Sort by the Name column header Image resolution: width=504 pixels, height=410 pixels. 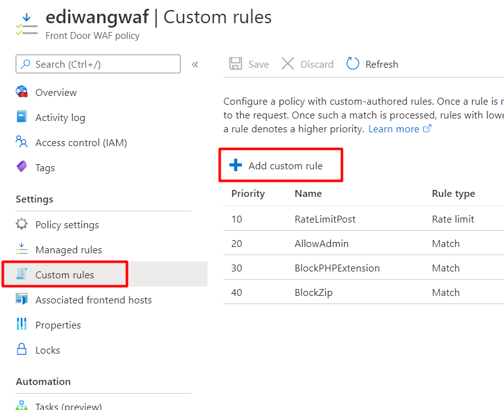point(308,194)
